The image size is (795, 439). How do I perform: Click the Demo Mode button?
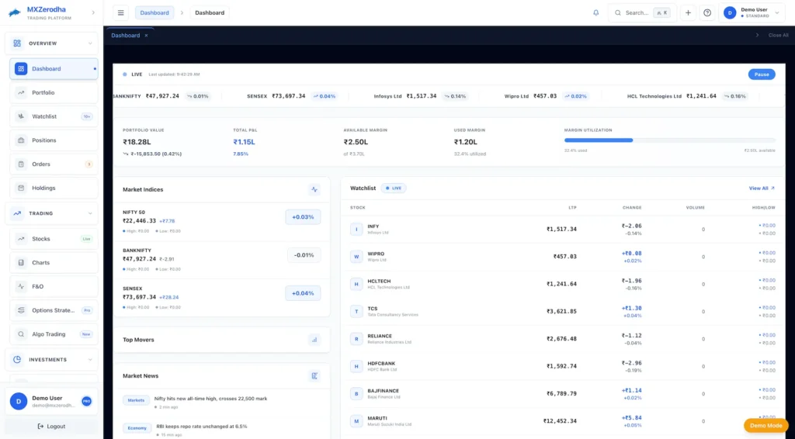point(766,426)
